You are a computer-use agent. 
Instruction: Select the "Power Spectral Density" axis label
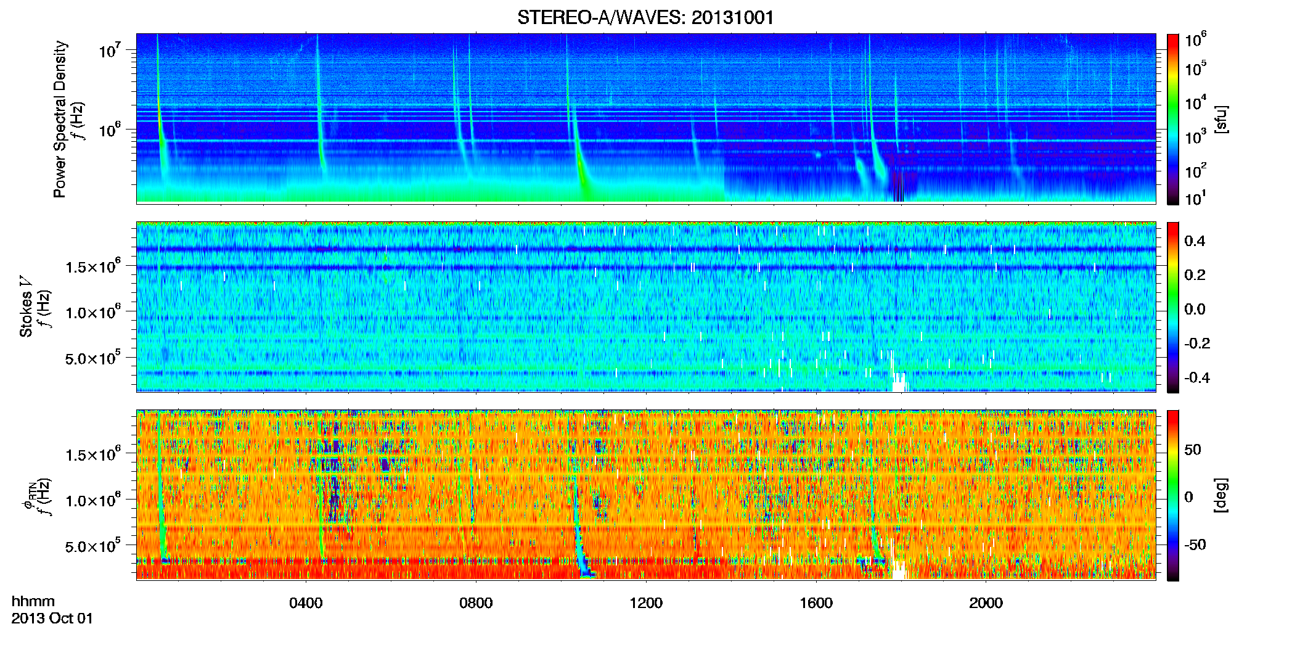click(x=60, y=119)
